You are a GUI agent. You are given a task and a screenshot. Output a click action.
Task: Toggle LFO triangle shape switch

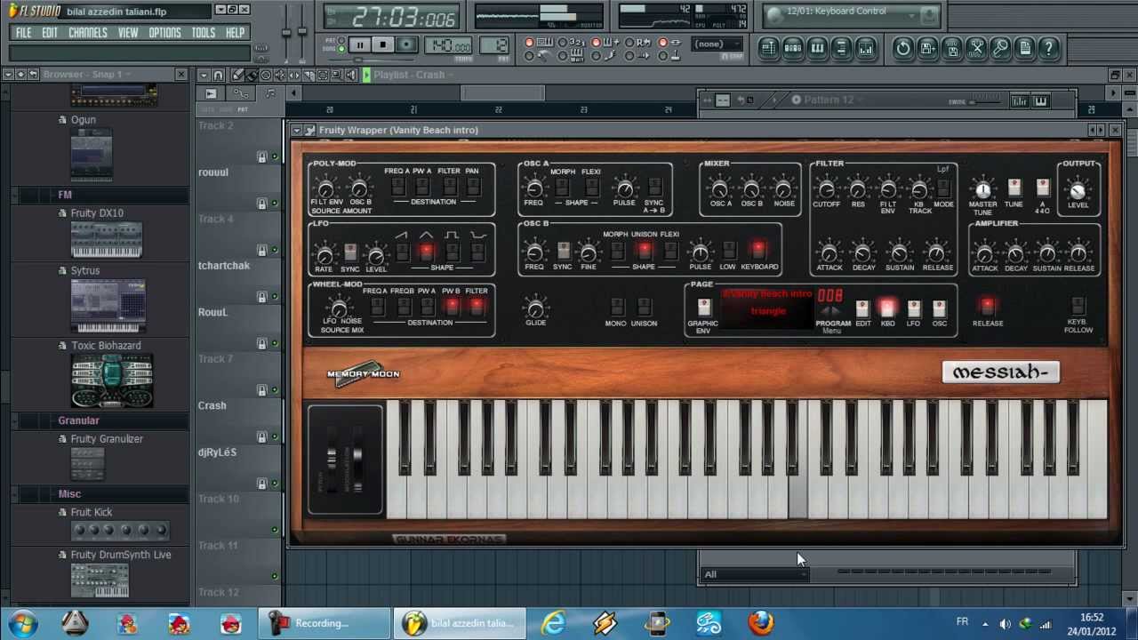click(428, 252)
